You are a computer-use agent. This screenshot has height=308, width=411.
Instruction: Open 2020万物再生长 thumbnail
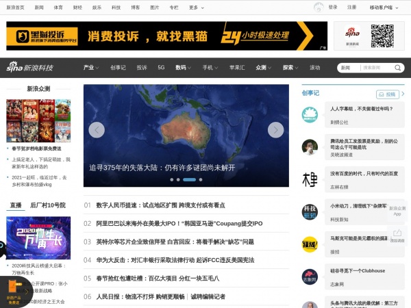click(x=38, y=238)
